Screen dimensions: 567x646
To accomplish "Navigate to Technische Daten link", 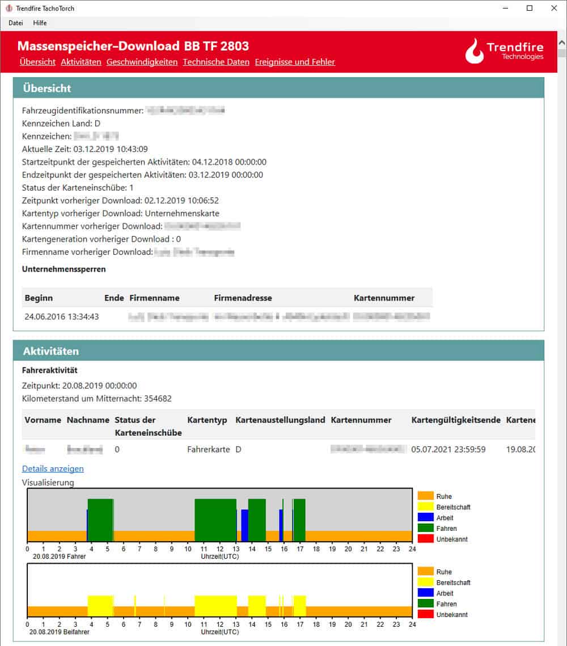I will tap(216, 62).
